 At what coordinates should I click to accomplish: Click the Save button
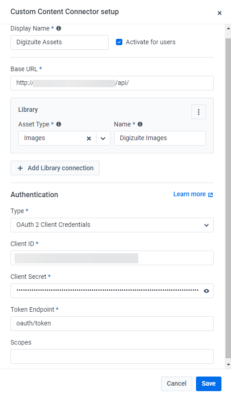(209, 383)
